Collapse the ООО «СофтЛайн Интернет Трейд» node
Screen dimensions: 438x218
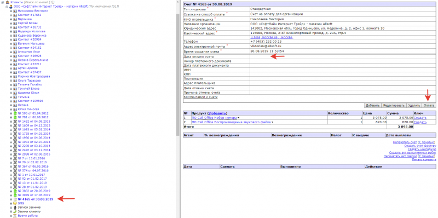[7, 7]
